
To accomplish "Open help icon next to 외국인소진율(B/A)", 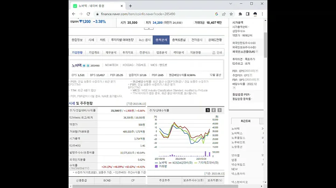I will (257, 52).
